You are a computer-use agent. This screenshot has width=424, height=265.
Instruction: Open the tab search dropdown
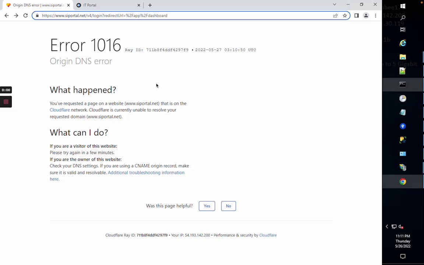coord(335,4)
